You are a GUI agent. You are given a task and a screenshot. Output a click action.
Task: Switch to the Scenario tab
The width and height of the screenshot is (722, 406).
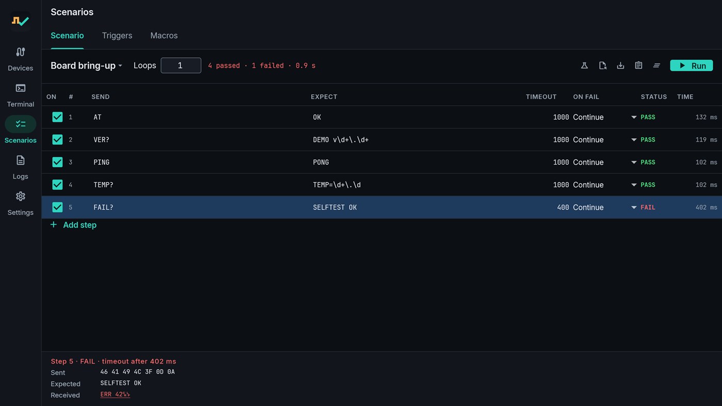coord(67,36)
